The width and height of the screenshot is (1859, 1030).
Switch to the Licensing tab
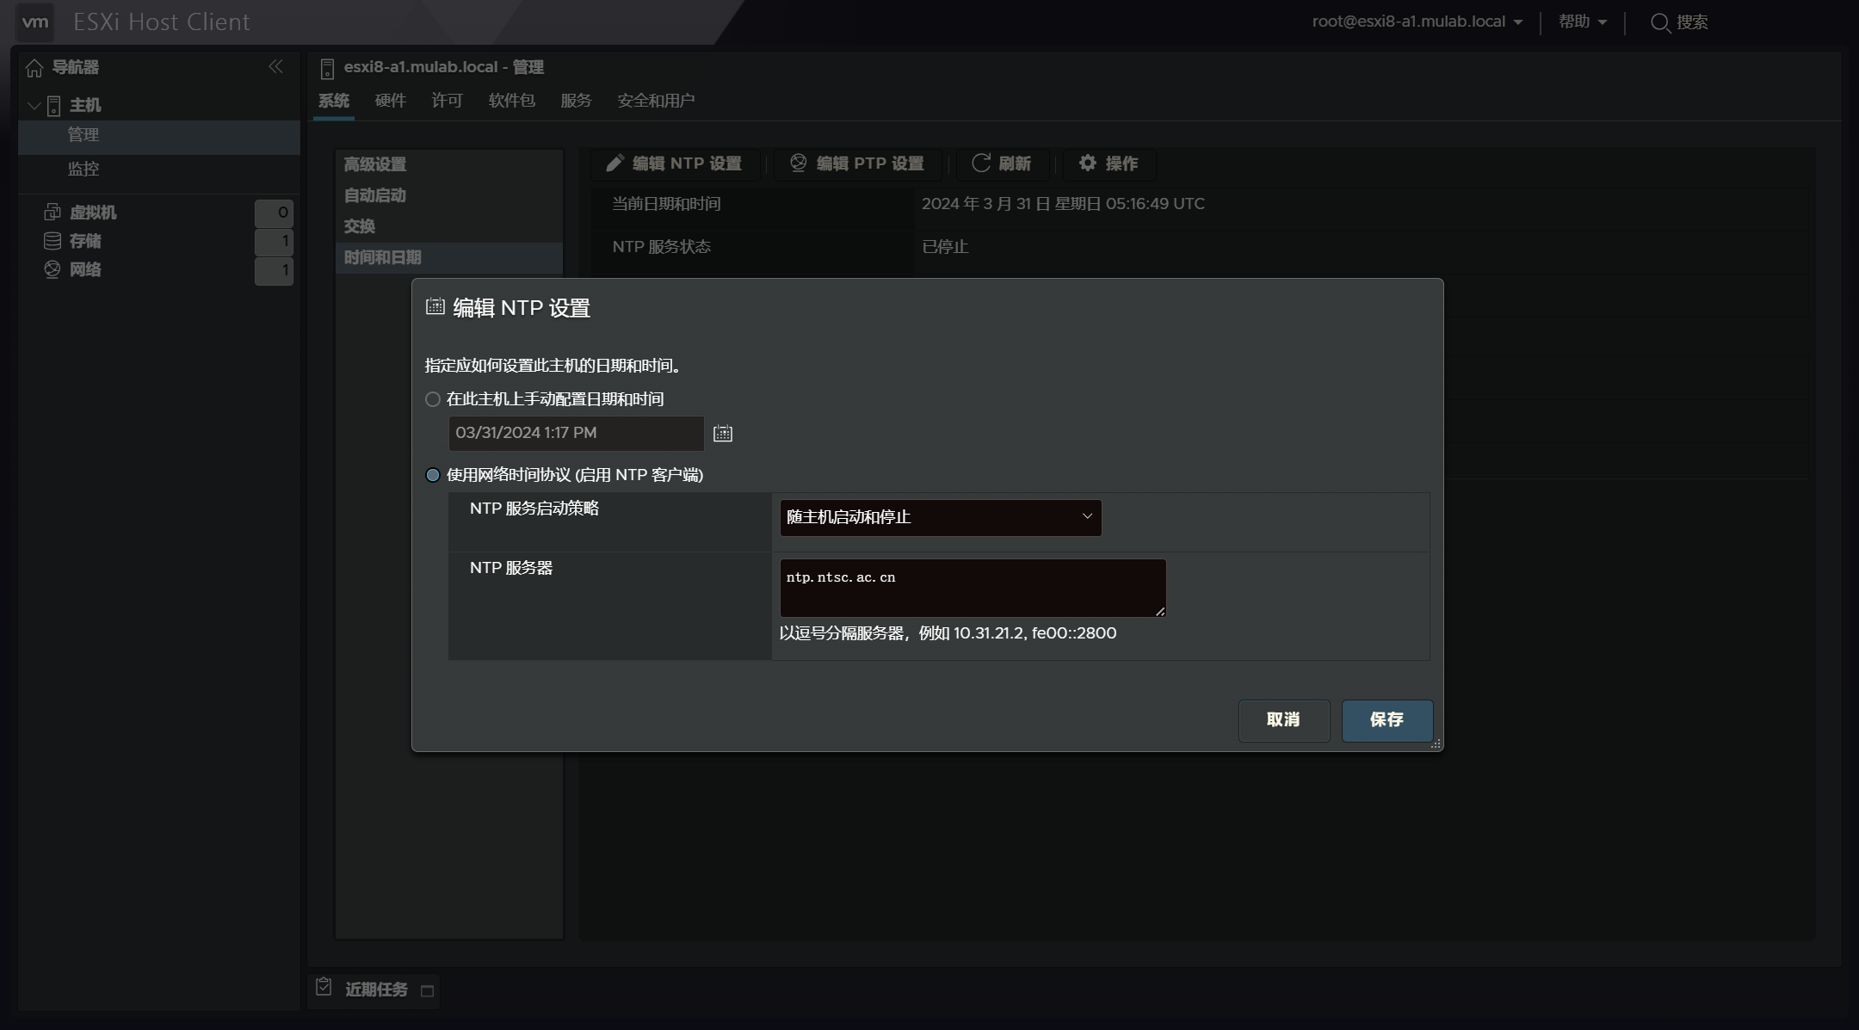pyautogui.click(x=448, y=101)
